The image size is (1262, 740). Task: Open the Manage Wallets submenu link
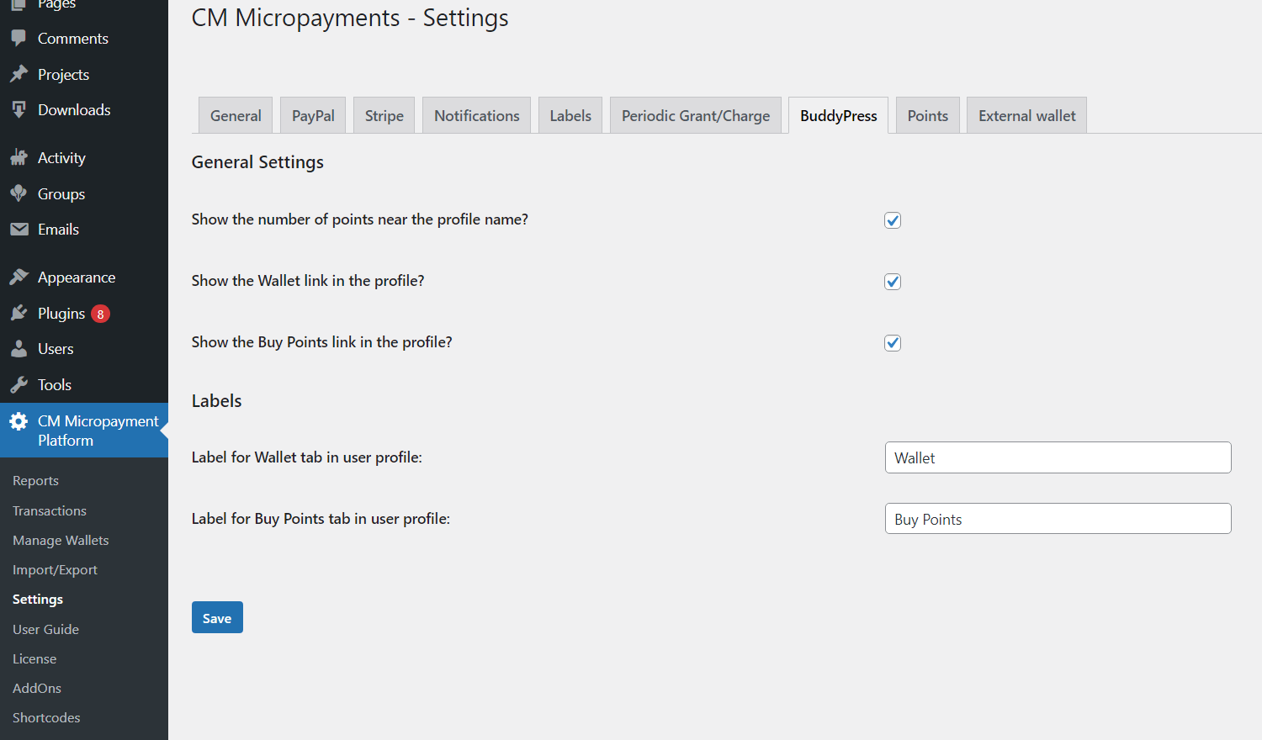point(61,541)
